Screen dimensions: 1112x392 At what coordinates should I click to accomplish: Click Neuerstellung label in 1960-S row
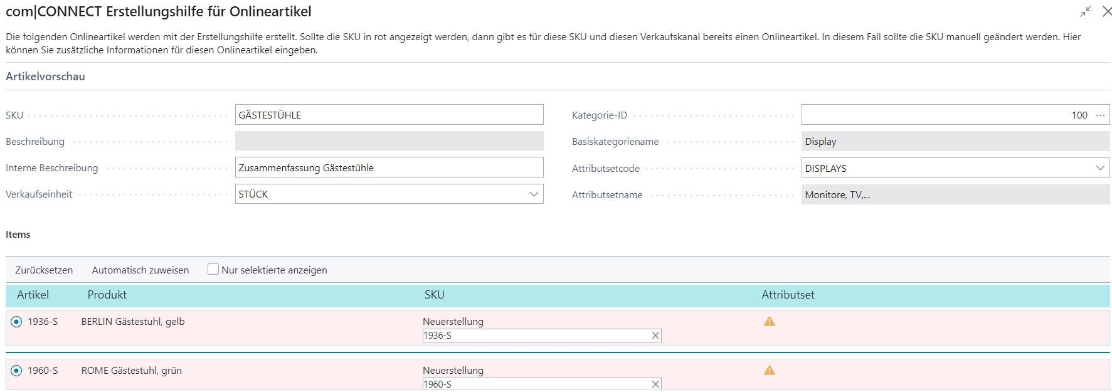pos(453,370)
